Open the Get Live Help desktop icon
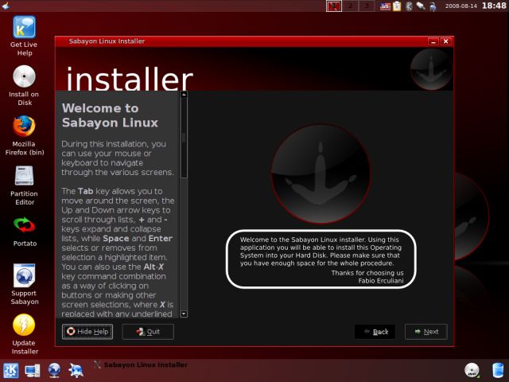Image resolution: width=509 pixels, height=382 pixels. tap(24, 36)
